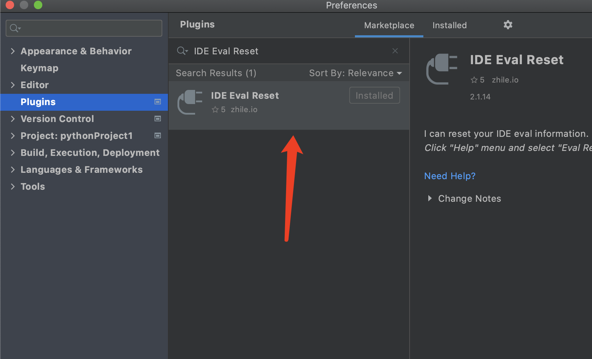Expand Languages & Frameworks section
This screenshot has height=359, width=592.
point(13,170)
